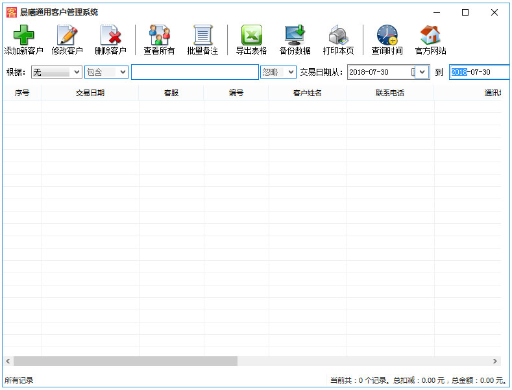512x390 pixels.
Task: Sort by 客户姓名 column header
Action: click(308, 93)
